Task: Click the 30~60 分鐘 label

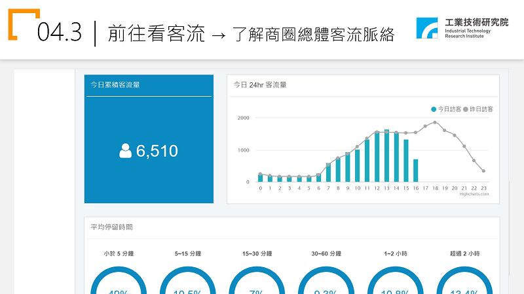Action: (x=326, y=253)
